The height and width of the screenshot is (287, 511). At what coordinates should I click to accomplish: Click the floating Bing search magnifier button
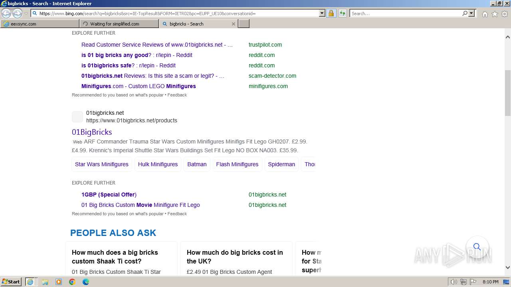[x=477, y=247]
